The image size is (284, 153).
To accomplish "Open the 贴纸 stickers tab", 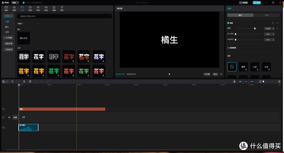I will [x=30, y=8].
